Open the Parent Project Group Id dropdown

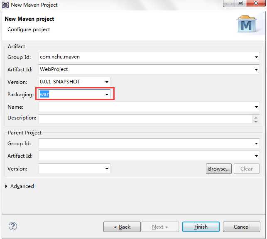click(256, 144)
